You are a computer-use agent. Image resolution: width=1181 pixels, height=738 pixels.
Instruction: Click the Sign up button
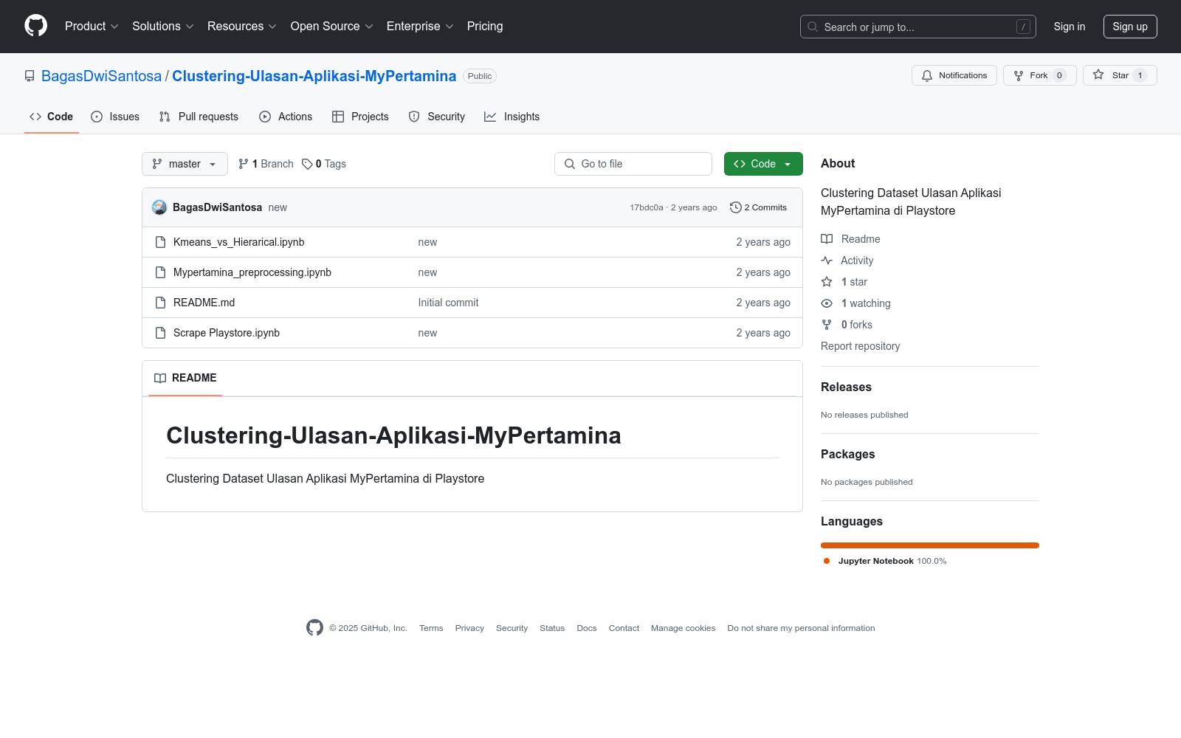(x=1130, y=27)
